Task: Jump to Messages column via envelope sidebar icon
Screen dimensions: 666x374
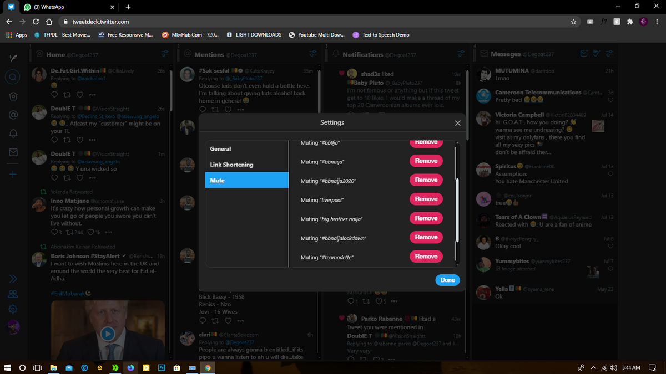Action: [13, 152]
